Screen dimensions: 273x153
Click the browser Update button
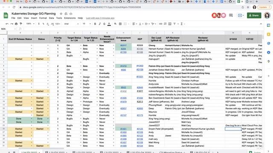click(x=264, y=7)
